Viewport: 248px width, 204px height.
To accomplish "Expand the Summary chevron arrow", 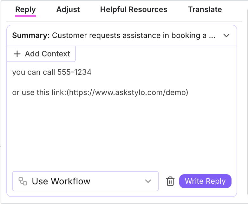I will 226,35.
